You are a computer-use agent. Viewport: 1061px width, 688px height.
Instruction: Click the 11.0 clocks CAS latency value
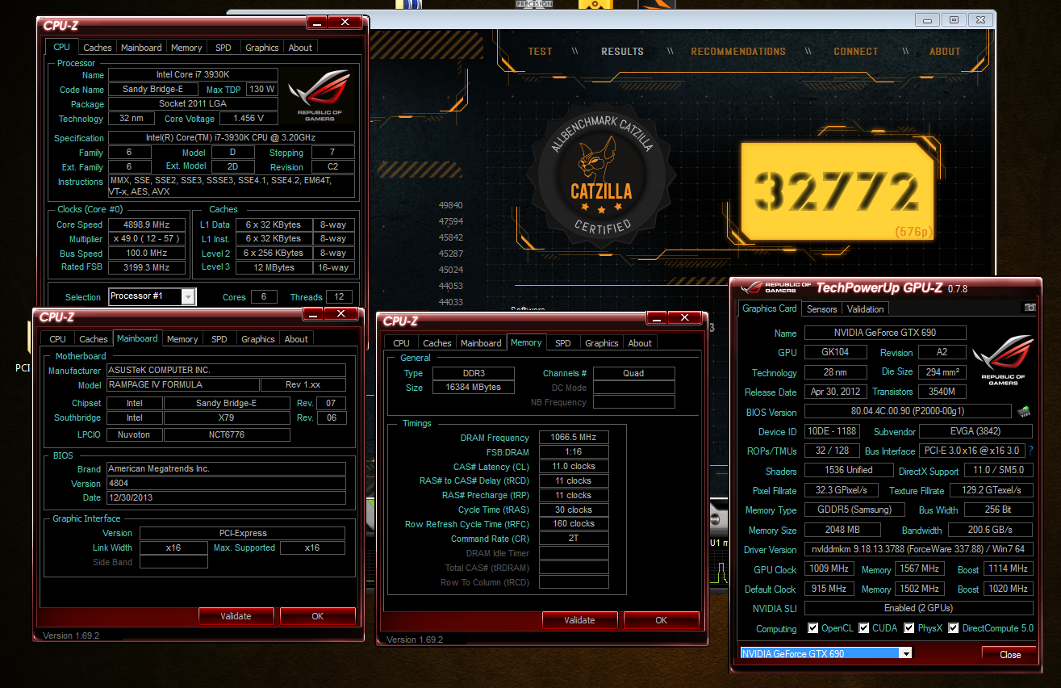click(574, 466)
